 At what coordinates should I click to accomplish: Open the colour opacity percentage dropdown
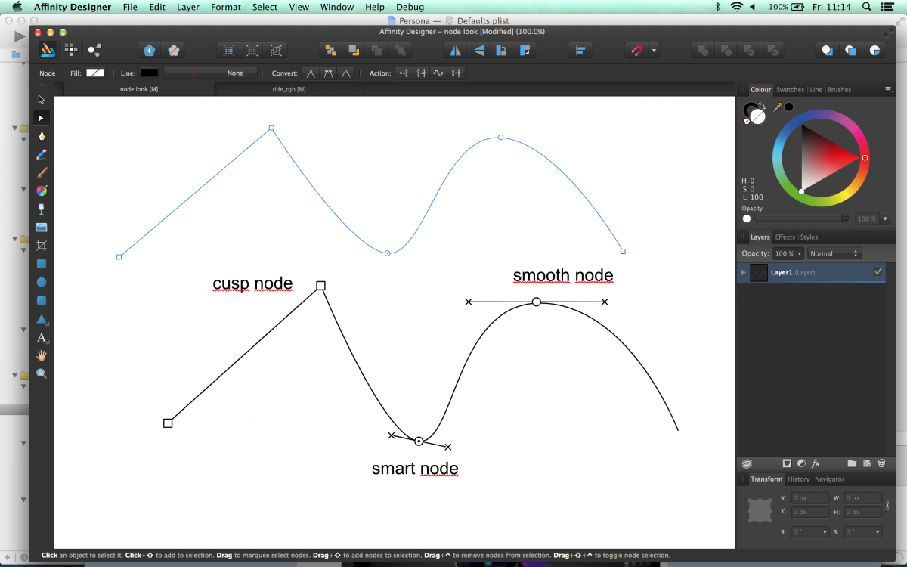click(885, 218)
